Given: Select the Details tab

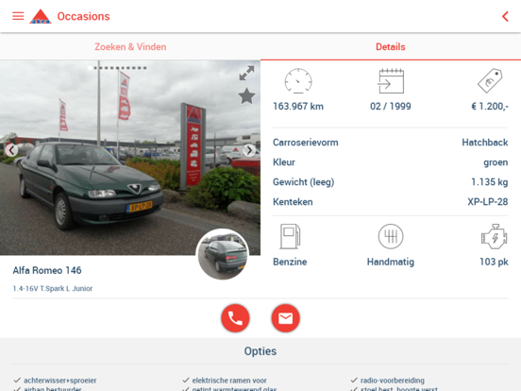Looking at the screenshot, I should pyautogui.click(x=391, y=47).
